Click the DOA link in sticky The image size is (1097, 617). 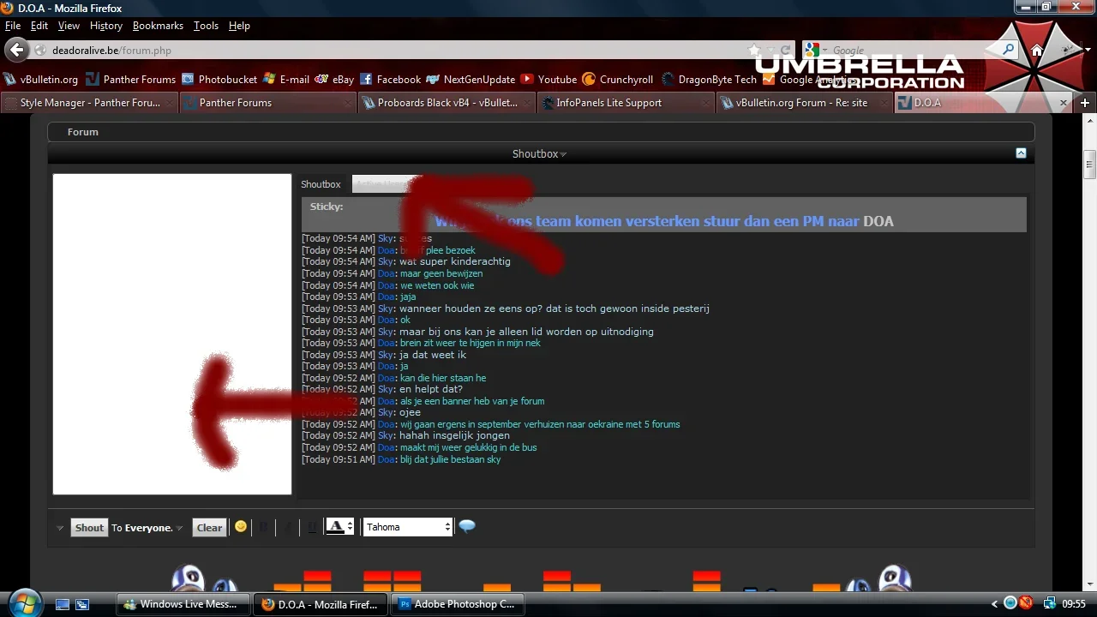pos(878,221)
